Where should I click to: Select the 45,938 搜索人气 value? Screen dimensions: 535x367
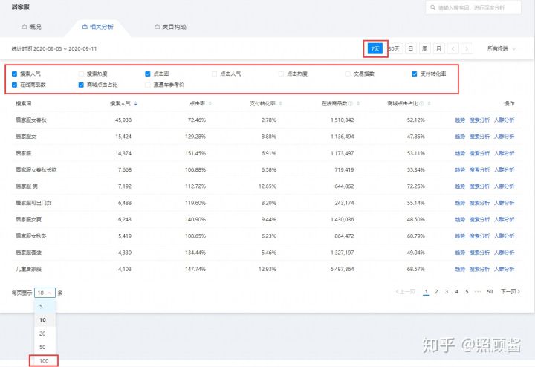[123, 120]
